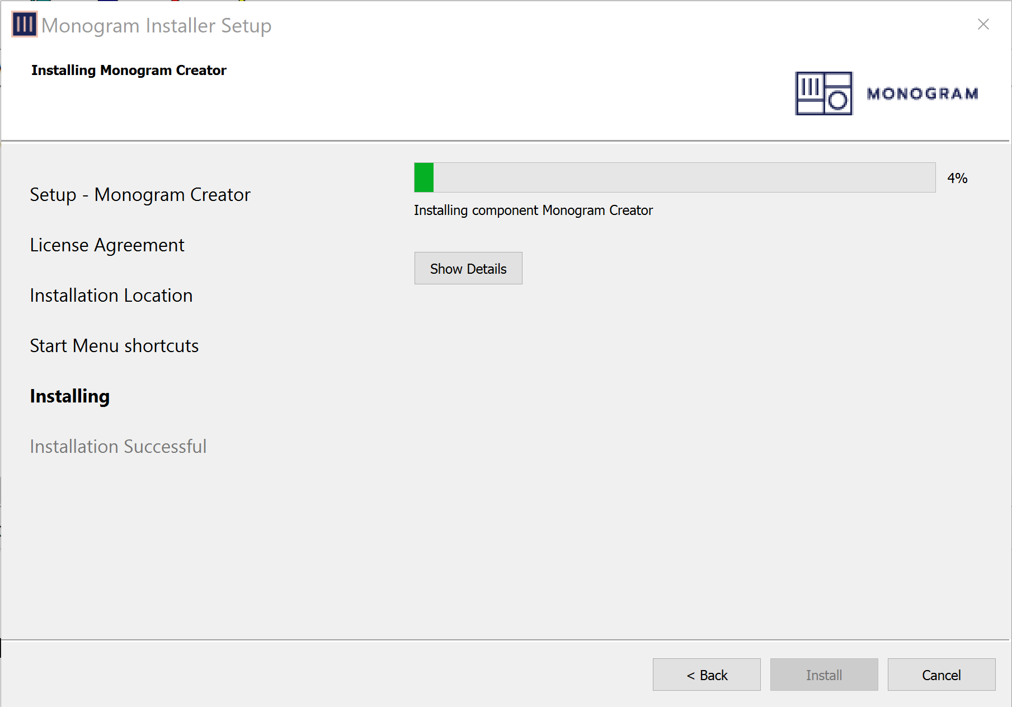Click the 4% progress percentage label
1012x707 pixels.
pos(957,178)
